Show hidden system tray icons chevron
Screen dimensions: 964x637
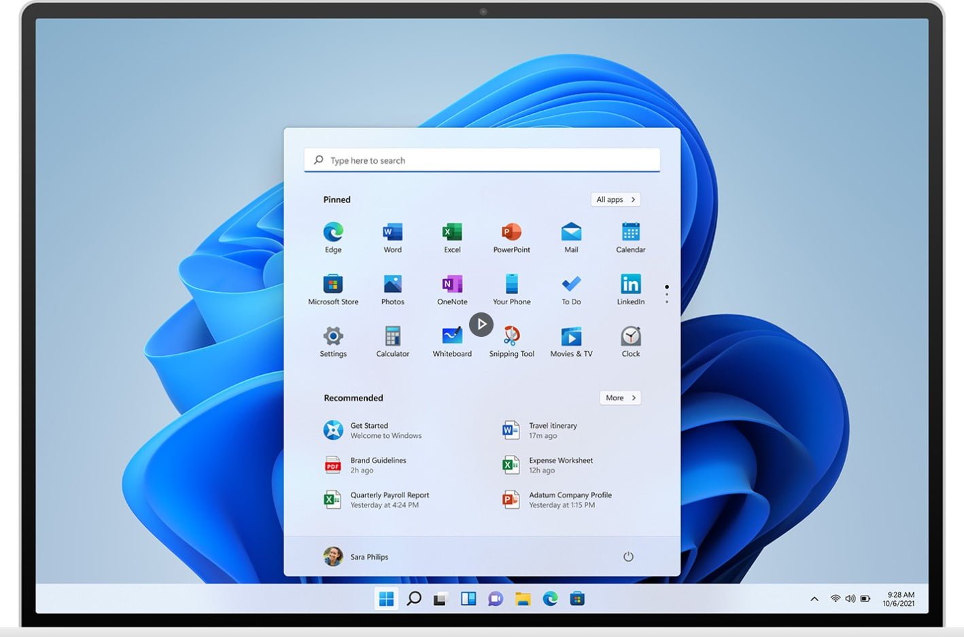[x=814, y=599]
